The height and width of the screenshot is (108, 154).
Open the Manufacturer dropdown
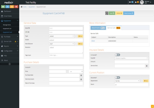click(62, 44)
